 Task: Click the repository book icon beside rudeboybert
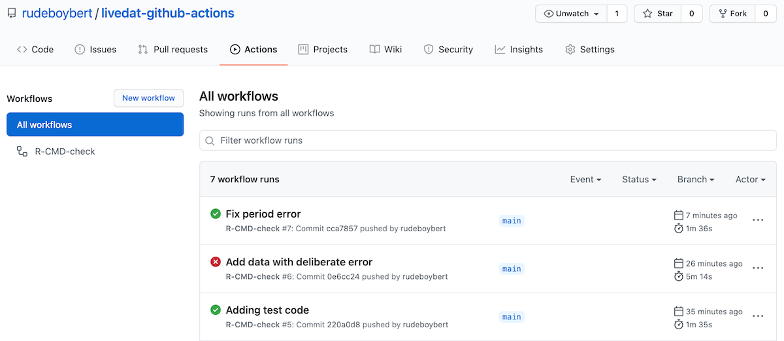tap(11, 13)
